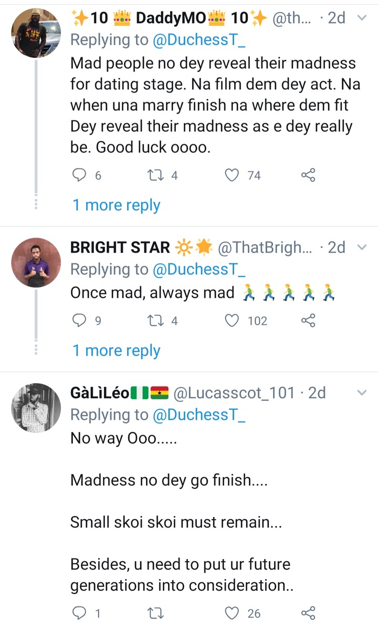Like the 'Once mad, always mad' tweet
Image resolution: width=378 pixels, height=630 pixels.
[232, 321]
